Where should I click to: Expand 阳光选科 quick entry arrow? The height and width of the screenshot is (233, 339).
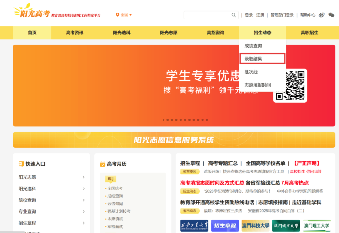(84, 189)
